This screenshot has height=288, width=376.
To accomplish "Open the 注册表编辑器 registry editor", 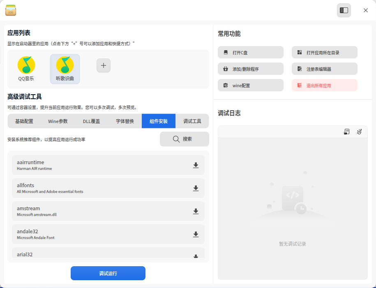I will 324,69.
